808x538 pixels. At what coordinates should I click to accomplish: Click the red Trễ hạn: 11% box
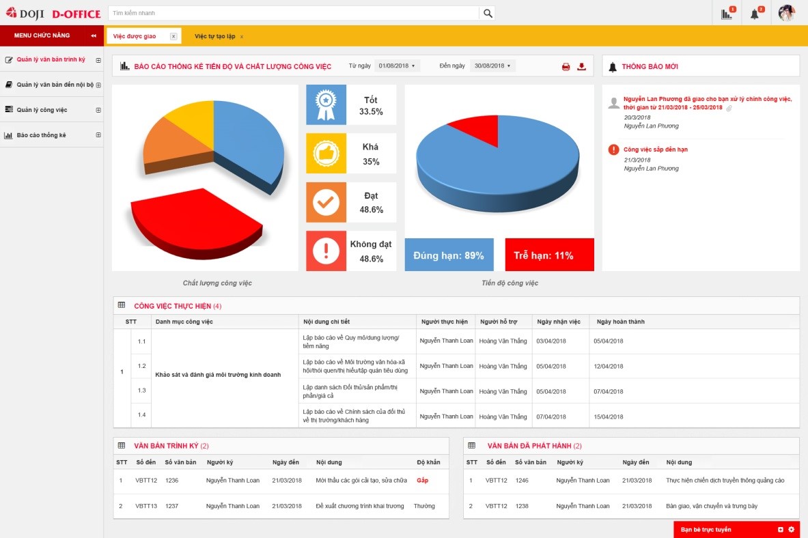click(549, 255)
